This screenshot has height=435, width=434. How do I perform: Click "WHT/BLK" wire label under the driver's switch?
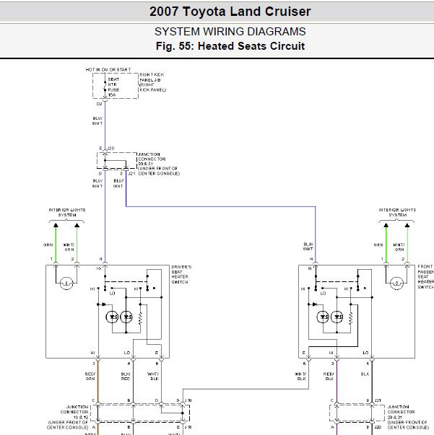tap(153, 376)
